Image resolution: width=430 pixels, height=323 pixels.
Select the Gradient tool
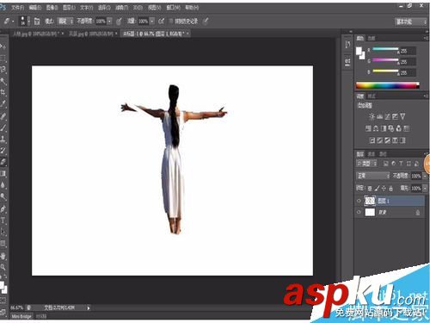[x=3, y=173]
